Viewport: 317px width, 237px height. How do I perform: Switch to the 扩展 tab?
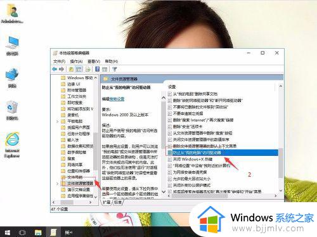(x=107, y=202)
